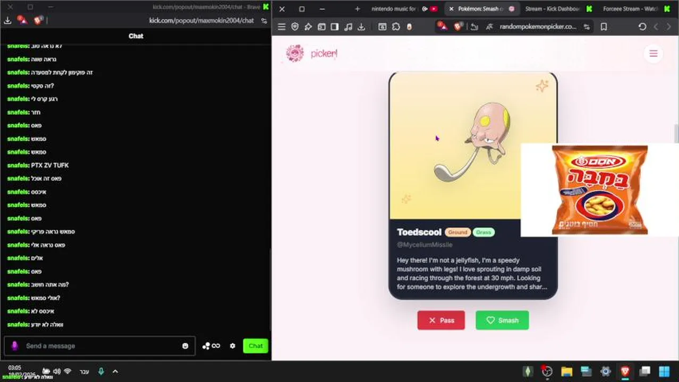Viewport: 679px width, 382px height.
Task: Click the picker page vertical scrollbar
Action: (676, 134)
